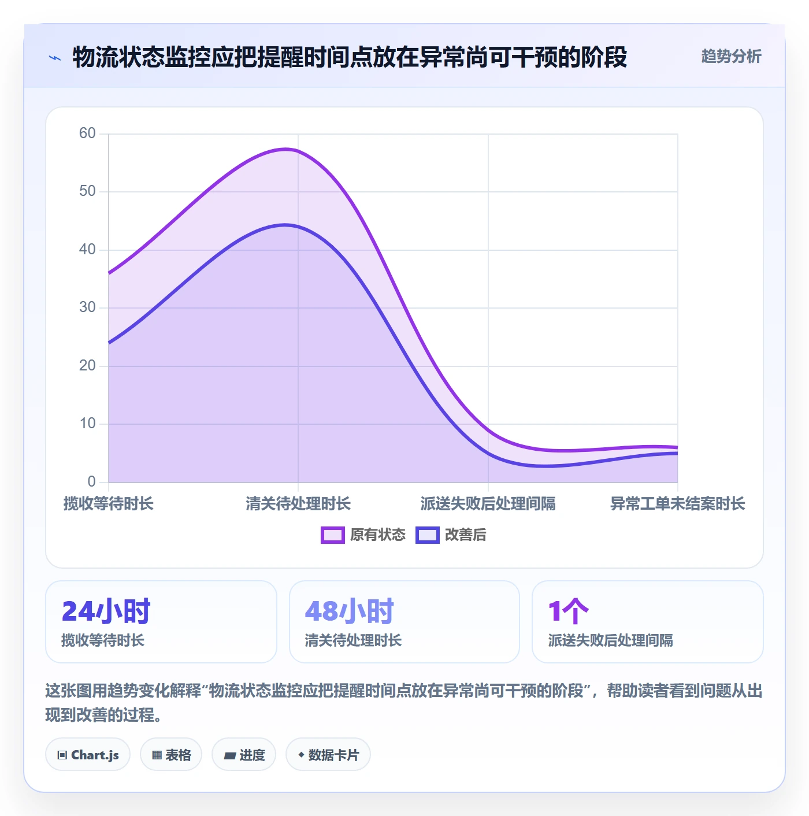This screenshot has width=809, height=816.
Task: Select the Chart.js tag chip
Action: coord(88,754)
